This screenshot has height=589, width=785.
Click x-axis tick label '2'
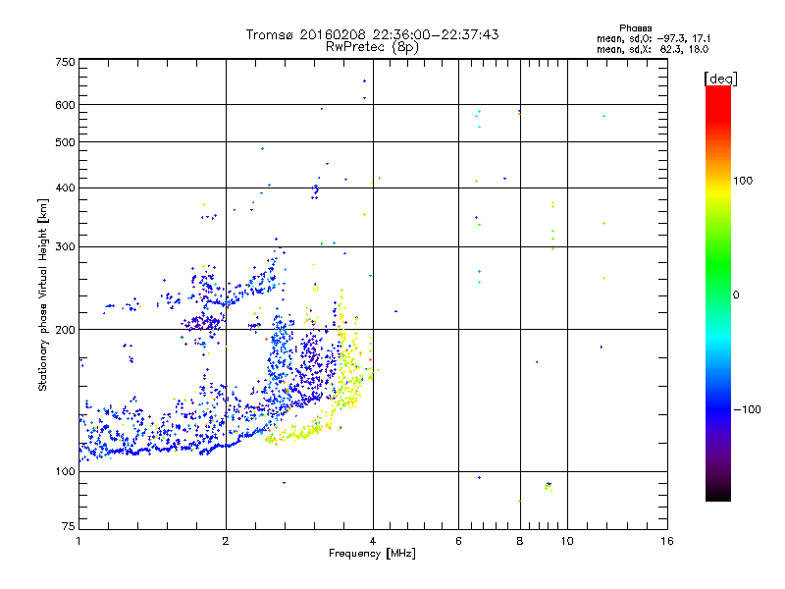(x=226, y=541)
